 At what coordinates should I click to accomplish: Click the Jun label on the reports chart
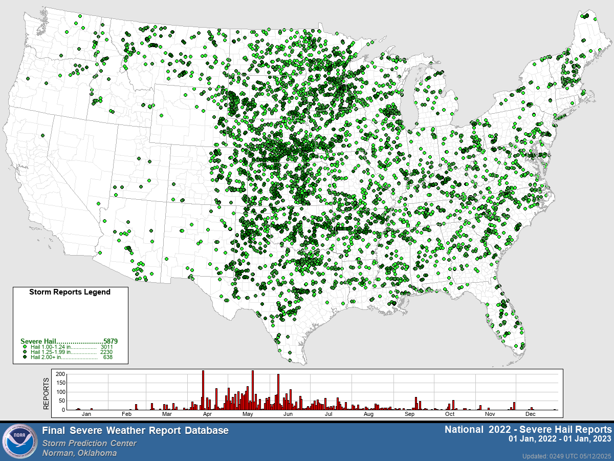tap(288, 413)
